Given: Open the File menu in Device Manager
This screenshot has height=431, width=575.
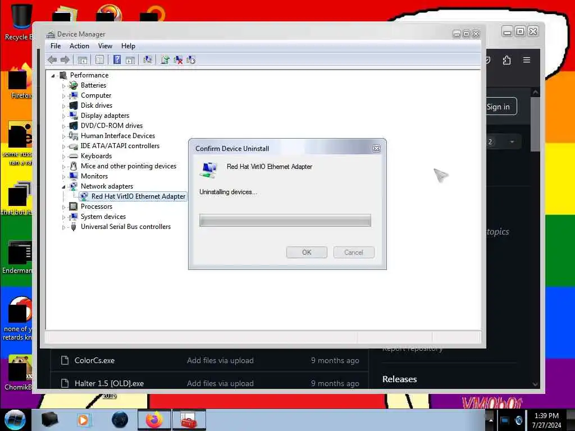Looking at the screenshot, I should (x=56, y=46).
